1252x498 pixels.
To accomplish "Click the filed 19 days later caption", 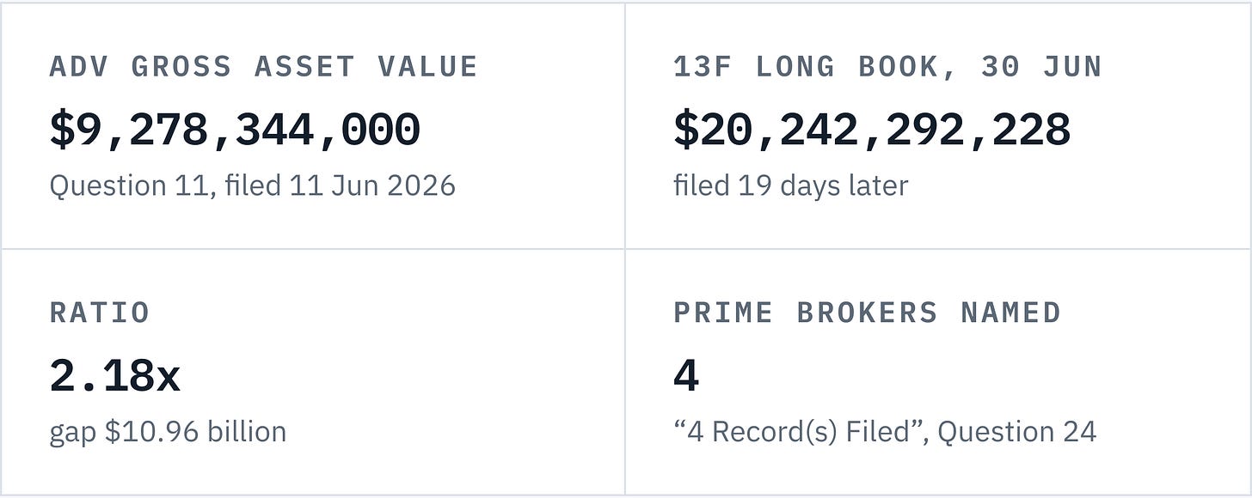I will 791,185.
